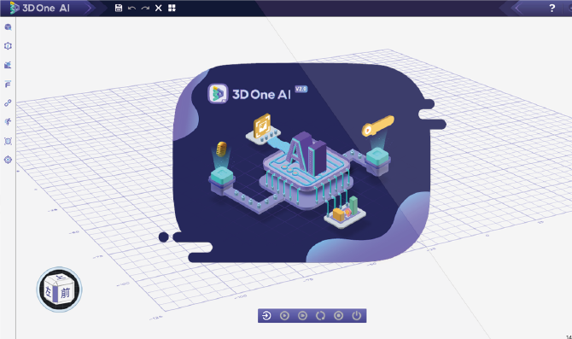Click the running figure motion tool
Viewport: 572px width, 339px height.
click(x=8, y=122)
